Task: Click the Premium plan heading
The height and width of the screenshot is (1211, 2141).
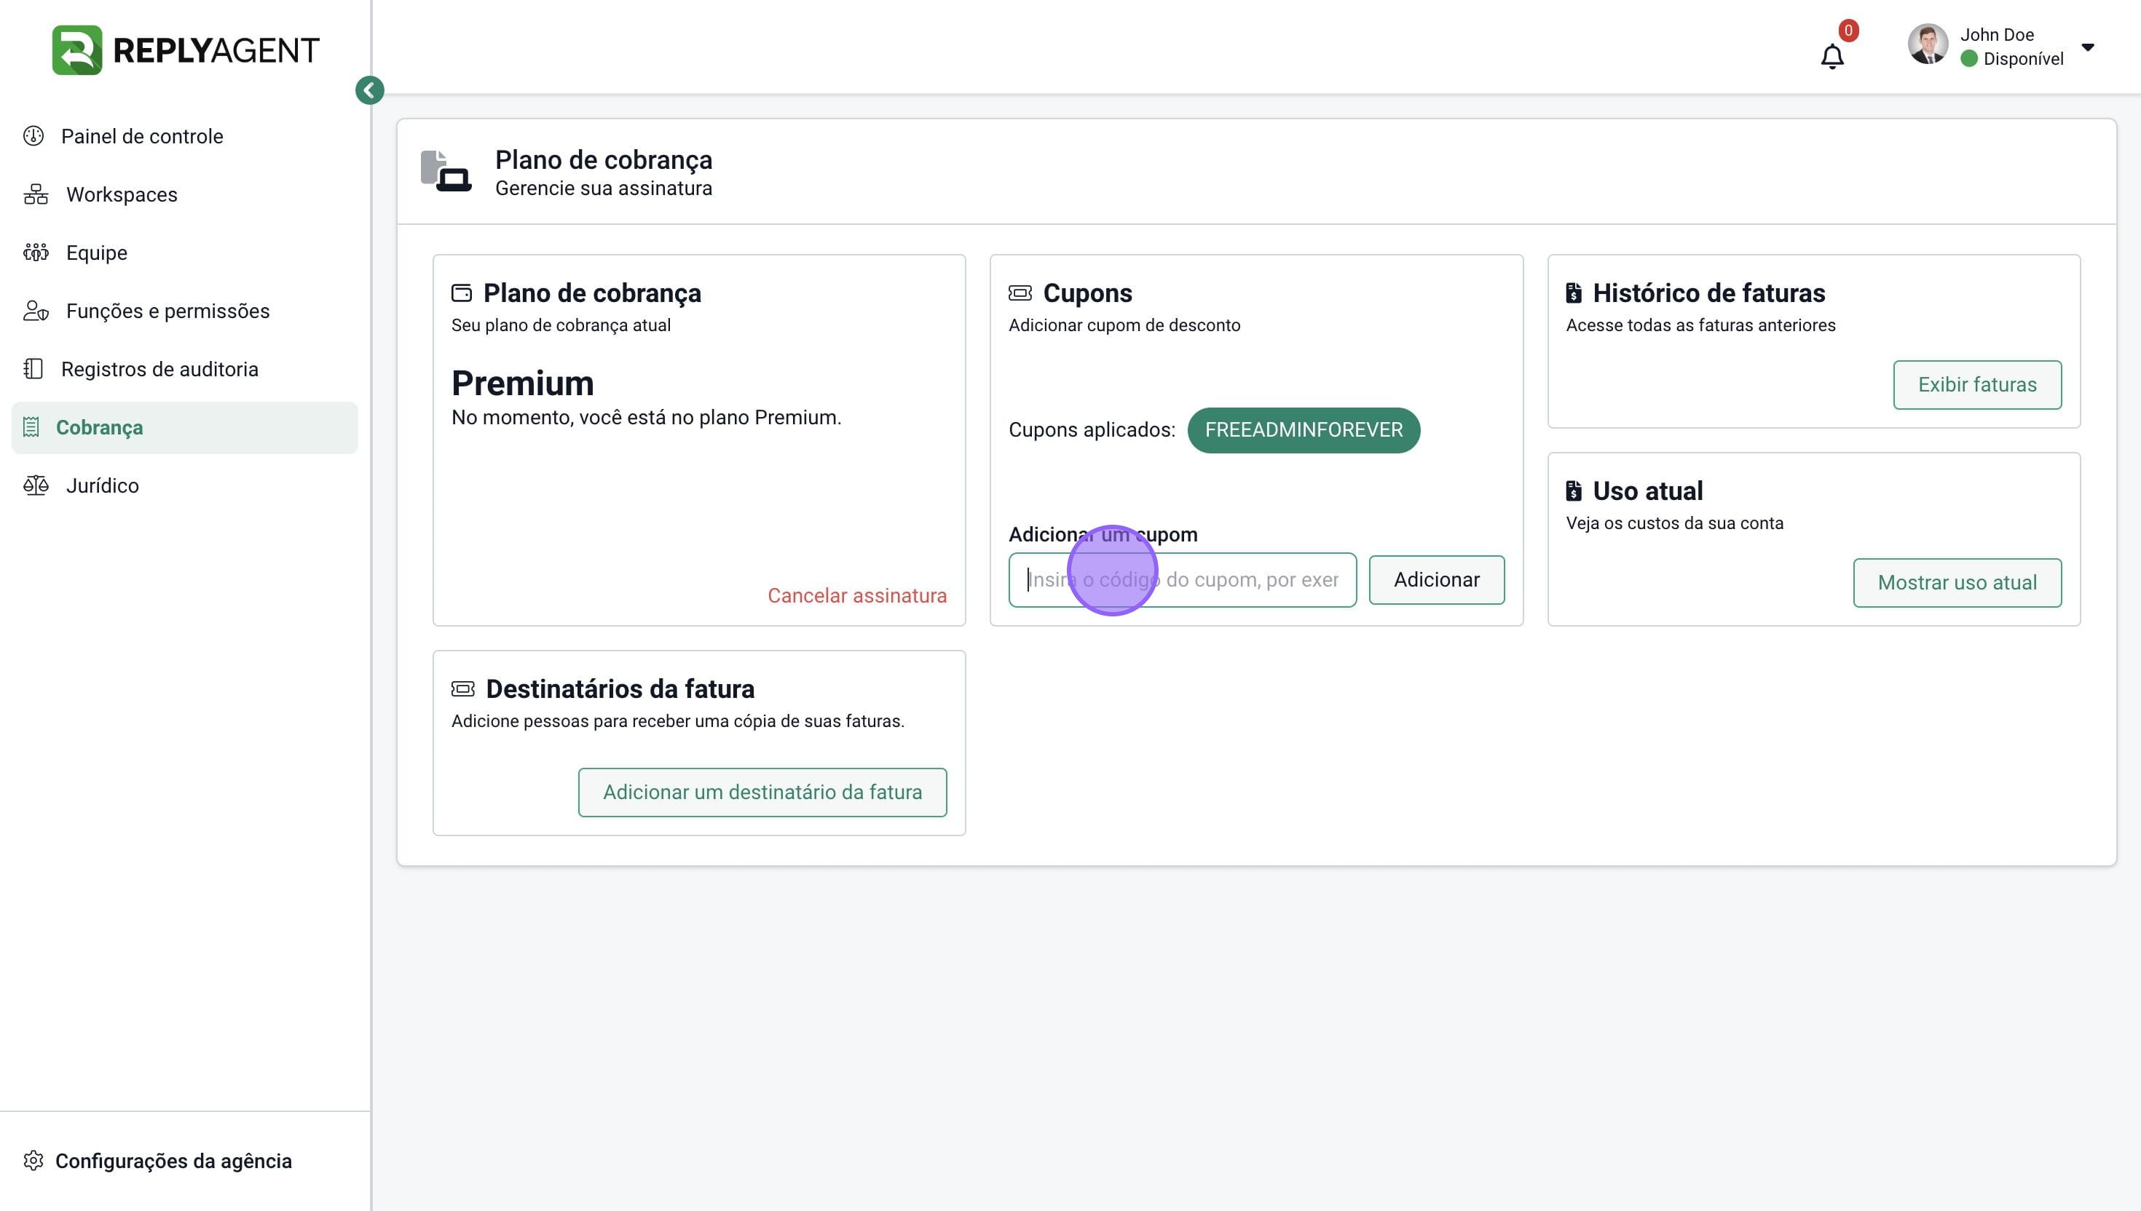Action: pos(523,384)
